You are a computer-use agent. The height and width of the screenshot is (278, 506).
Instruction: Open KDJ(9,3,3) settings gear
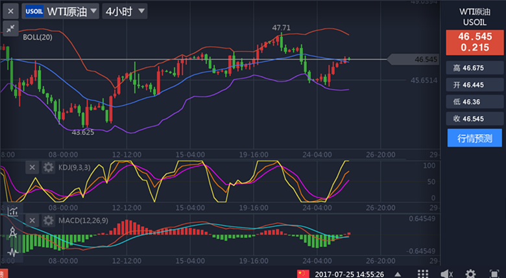click(48, 167)
